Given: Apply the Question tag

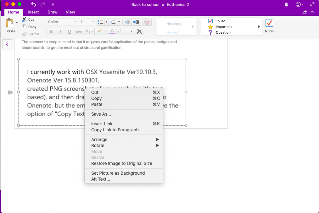Looking at the screenshot, I should [219, 33].
